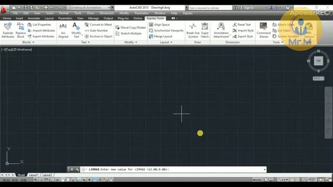Click Stretch Multiple
The height and width of the screenshot is (187, 333).
129,33
